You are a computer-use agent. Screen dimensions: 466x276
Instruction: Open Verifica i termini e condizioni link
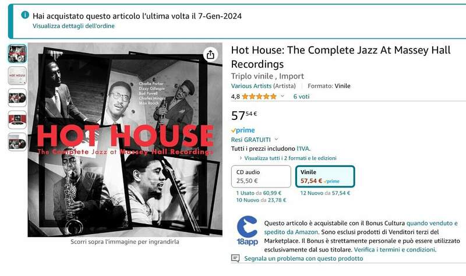coord(395,250)
